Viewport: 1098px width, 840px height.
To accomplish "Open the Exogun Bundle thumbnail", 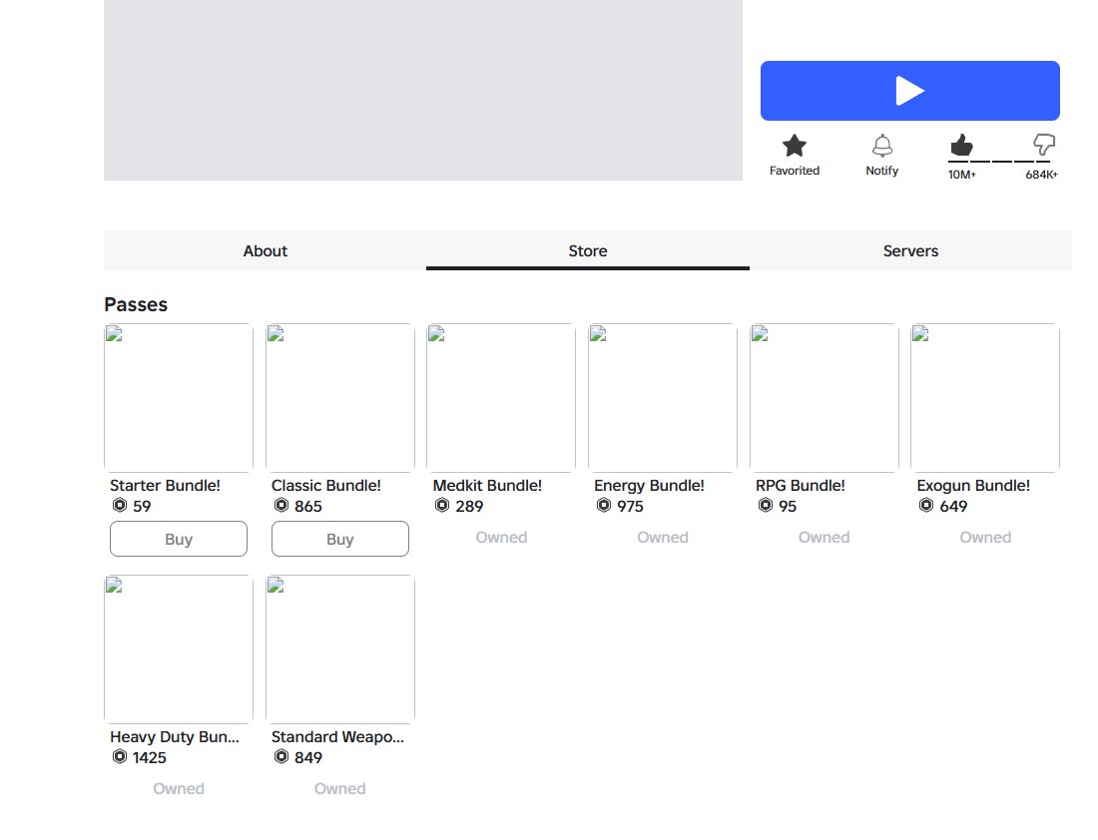I will pos(985,398).
